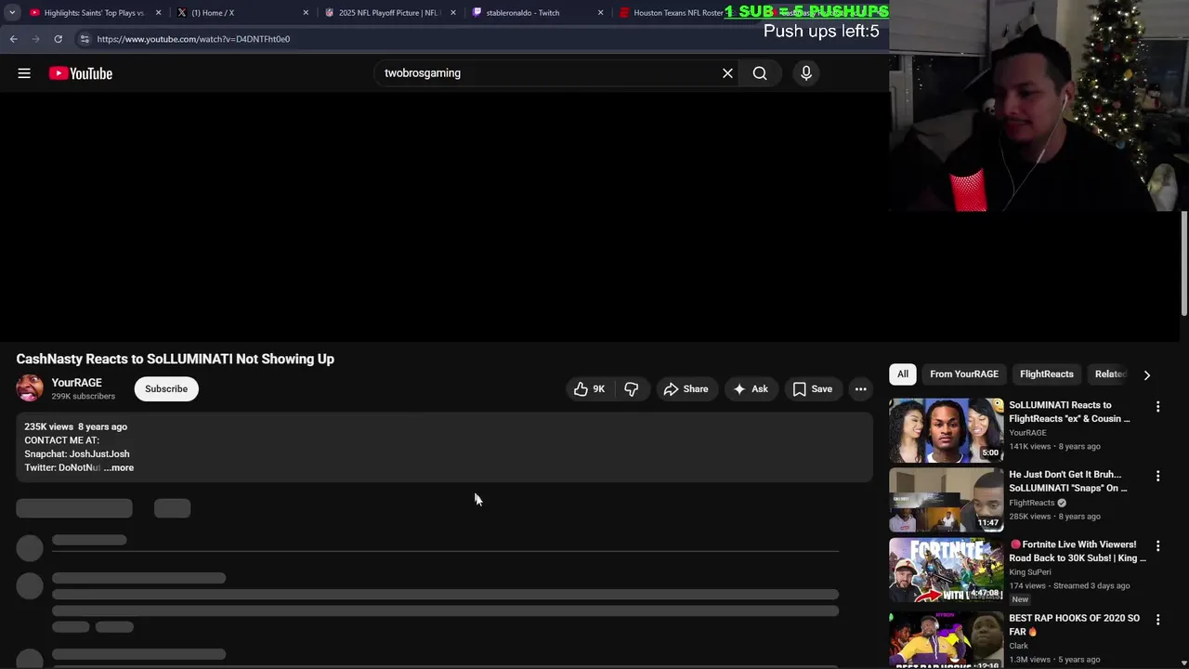
Task: Open the Share dialog for this video
Action: click(686, 389)
